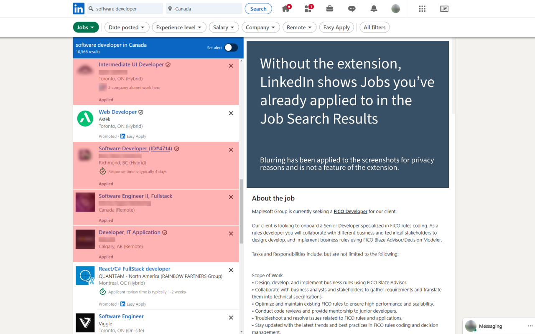Expand the Salary filter dropdown
Screen dimensions: 535x334
click(x=224, y=28)
